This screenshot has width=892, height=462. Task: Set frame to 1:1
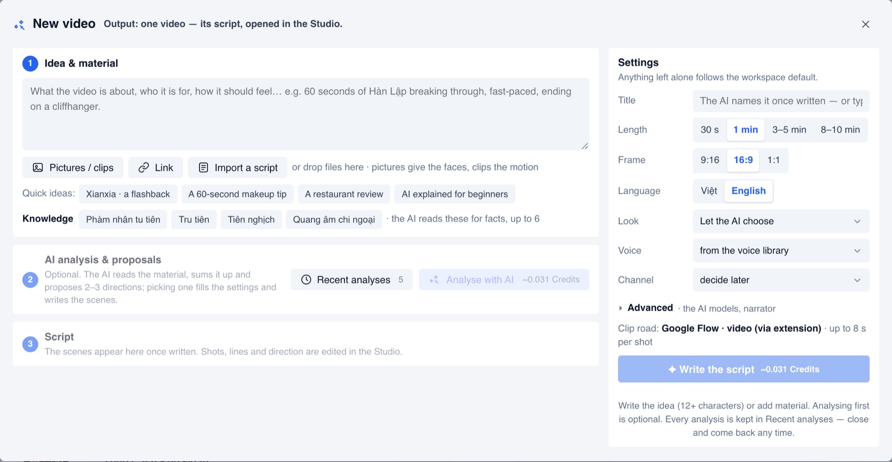pos(774,160)
